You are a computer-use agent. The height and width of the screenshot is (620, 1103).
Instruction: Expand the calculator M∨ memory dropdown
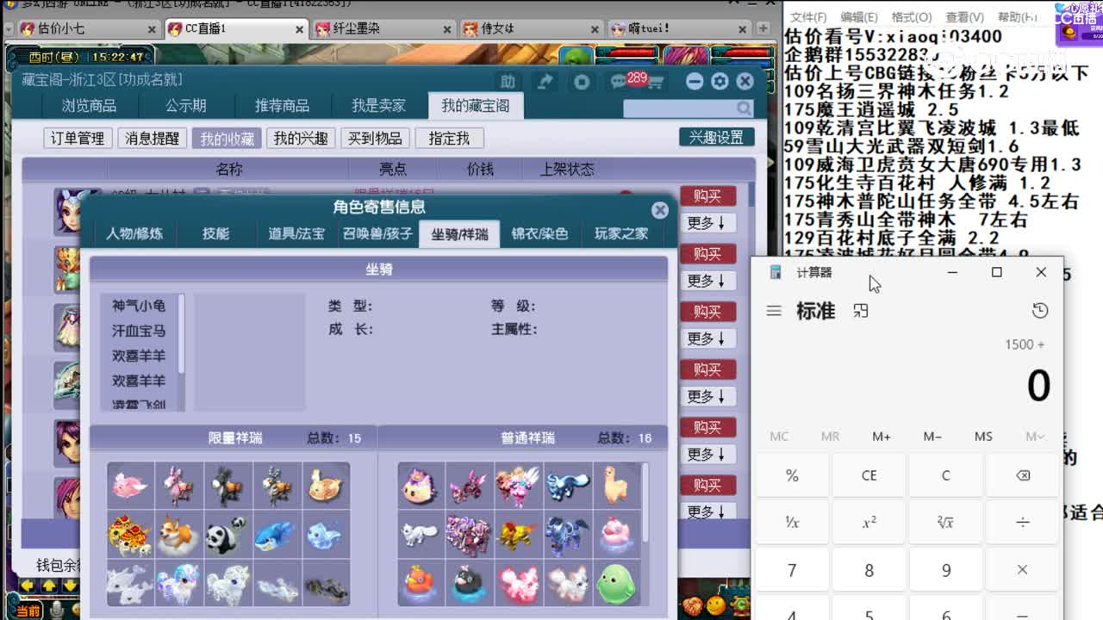point(1035,437)
